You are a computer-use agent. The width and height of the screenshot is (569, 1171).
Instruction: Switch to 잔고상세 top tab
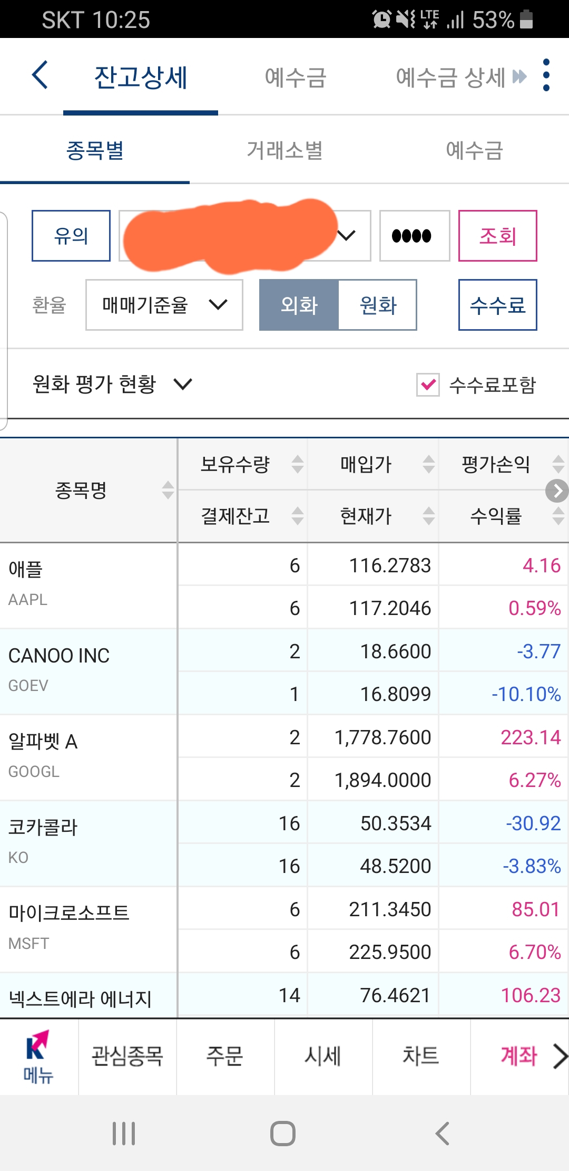pos(141,77)
